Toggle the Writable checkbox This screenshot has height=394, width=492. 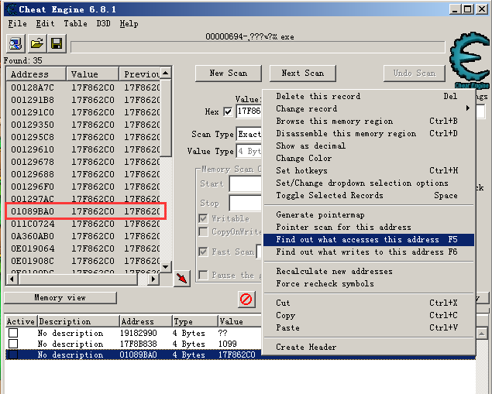203,218
